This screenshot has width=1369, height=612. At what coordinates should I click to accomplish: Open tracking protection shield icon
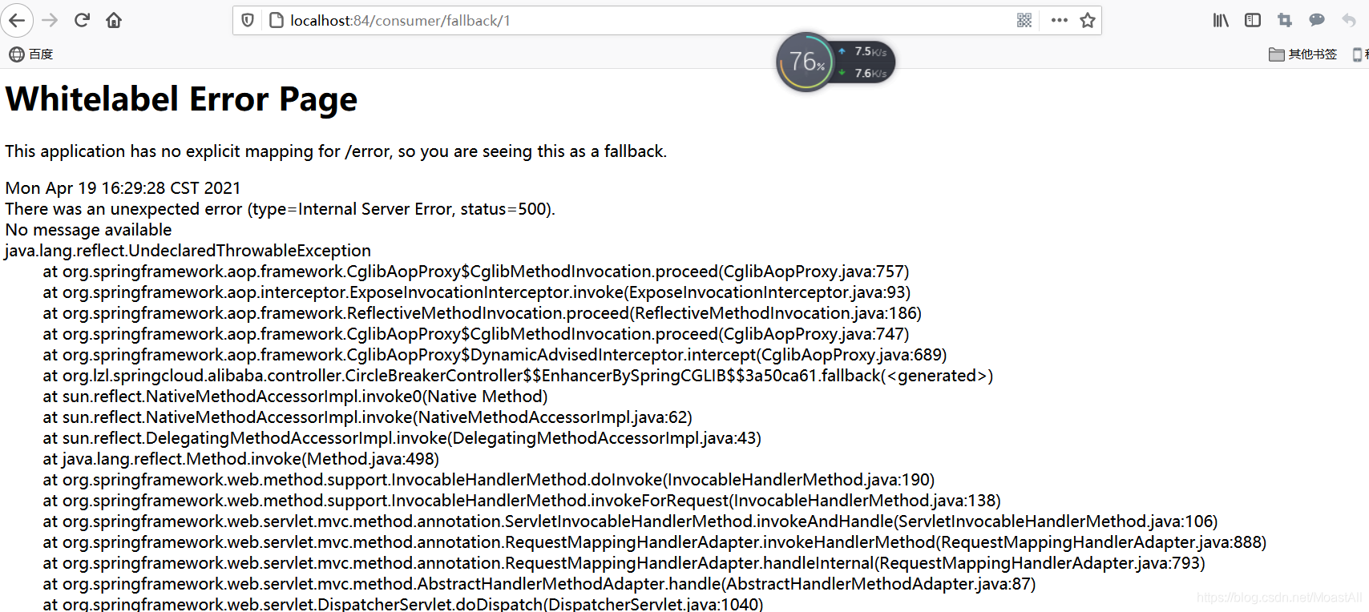pyautogui.click(x=248, y=20)
